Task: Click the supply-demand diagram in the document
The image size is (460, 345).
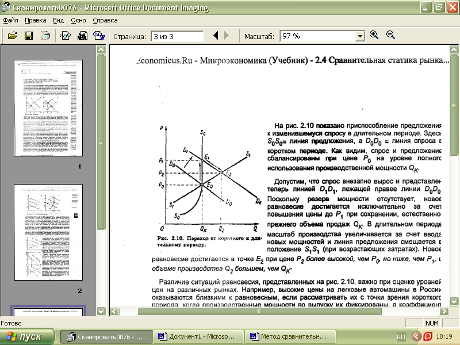Action: click(210, 179)
